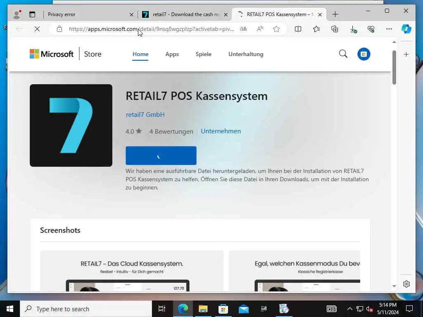Viewport: 423px width, 317px height.
Task: Open Mail app from taskbar
Action: click(x=244, y=309)
